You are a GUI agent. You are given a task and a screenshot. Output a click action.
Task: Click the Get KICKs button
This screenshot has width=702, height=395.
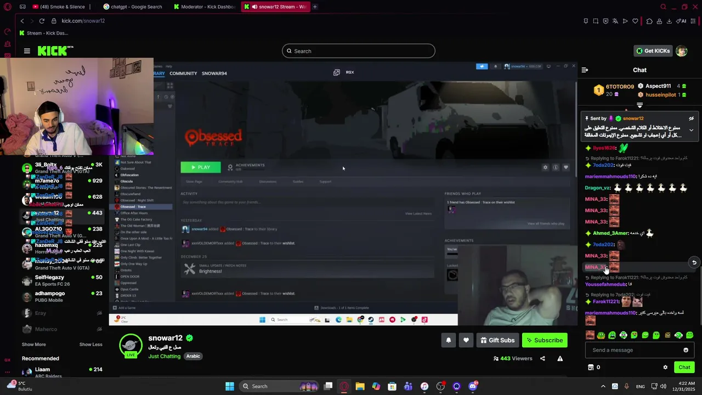[653, 51]
